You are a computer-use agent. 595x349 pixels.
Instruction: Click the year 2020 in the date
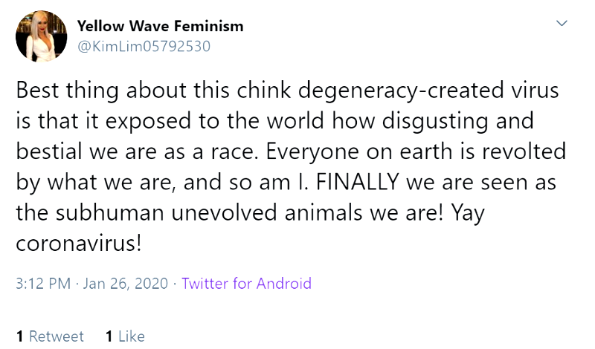coord(150,284)
